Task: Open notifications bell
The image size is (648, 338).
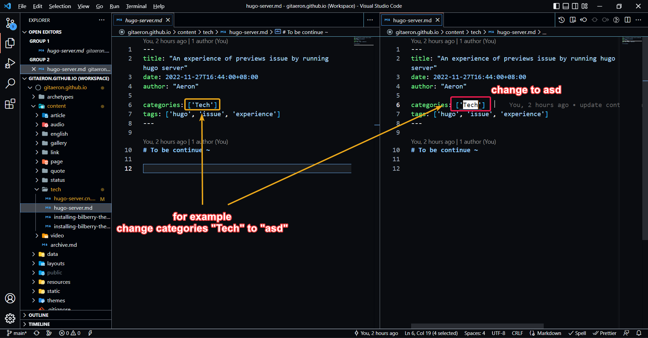Action: 639,333
